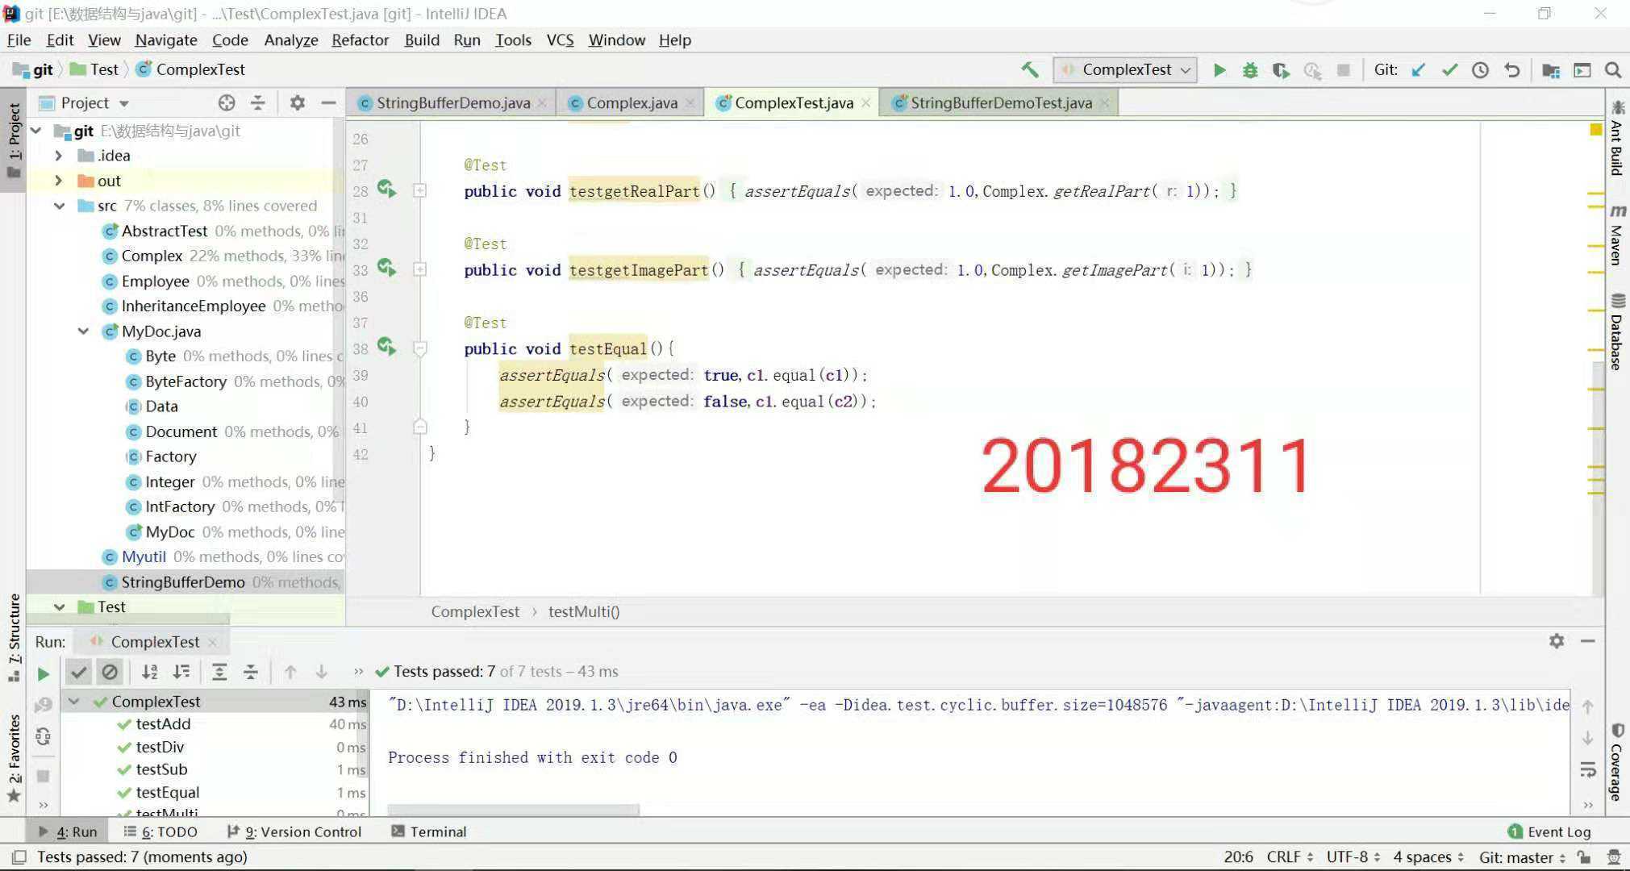Screen dimensions: 1630x871
Task: Open the ComplexTest run configuration dropdown
Action: pos(1125,70)
